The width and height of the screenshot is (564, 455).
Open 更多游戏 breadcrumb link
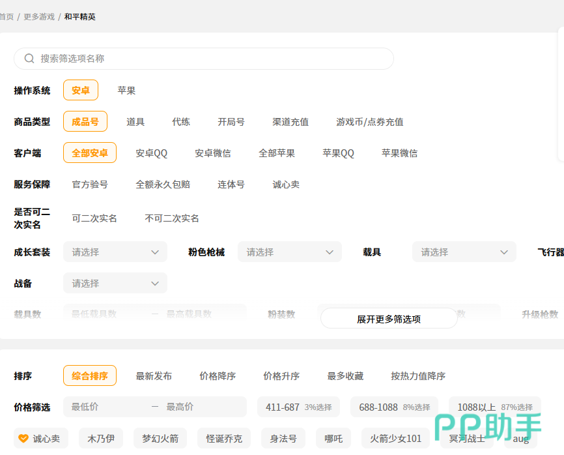pyautogui.click(x=39, y=16)
